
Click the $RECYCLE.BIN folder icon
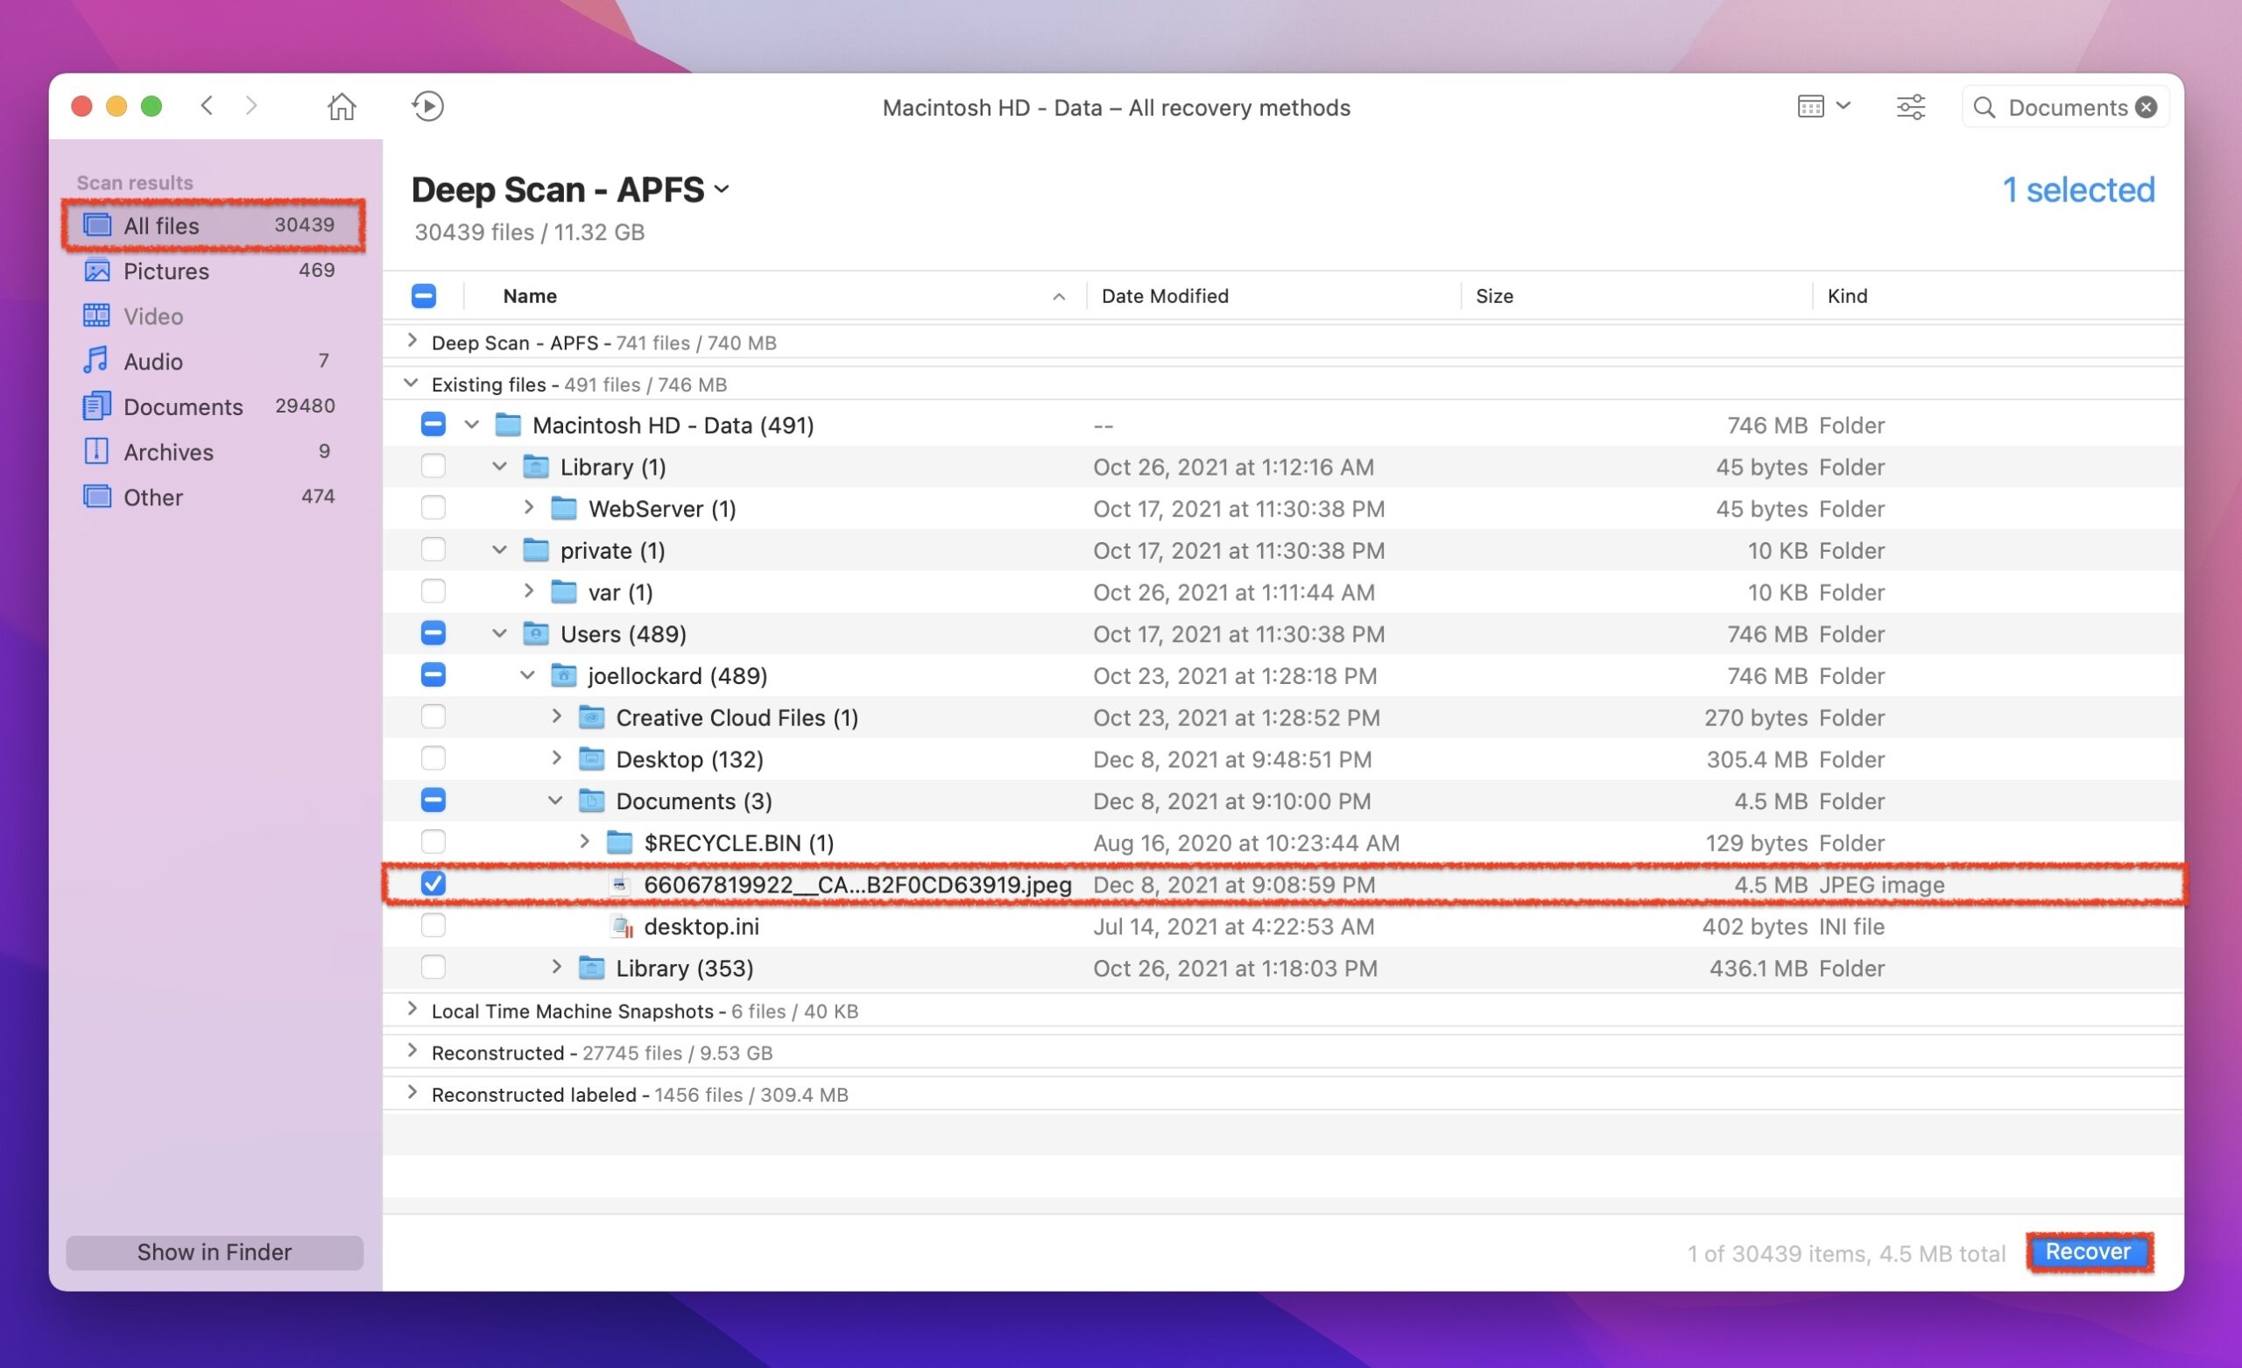click(x=620, y=842)
